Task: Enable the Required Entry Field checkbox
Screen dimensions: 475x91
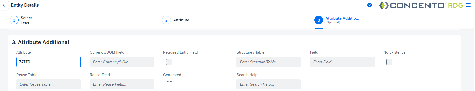Action: (x=169, y=62)
